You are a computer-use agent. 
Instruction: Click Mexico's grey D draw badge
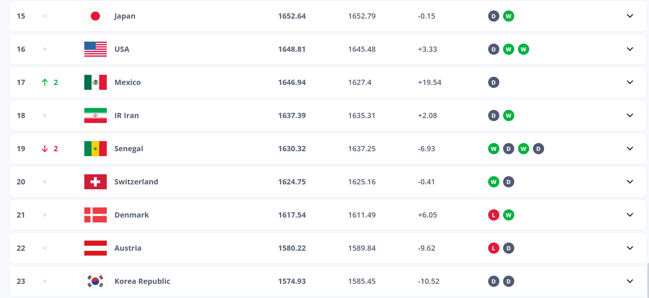click(493, 82)
